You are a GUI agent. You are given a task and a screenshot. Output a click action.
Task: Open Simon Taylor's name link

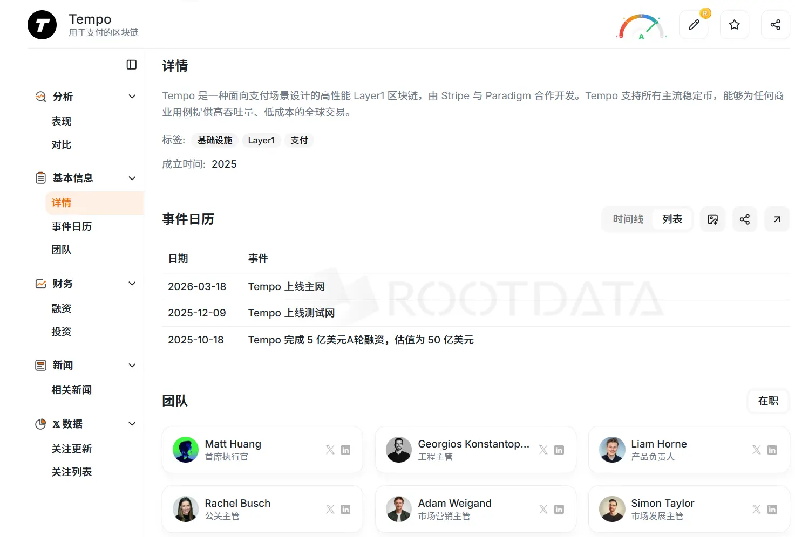(663, 503)
